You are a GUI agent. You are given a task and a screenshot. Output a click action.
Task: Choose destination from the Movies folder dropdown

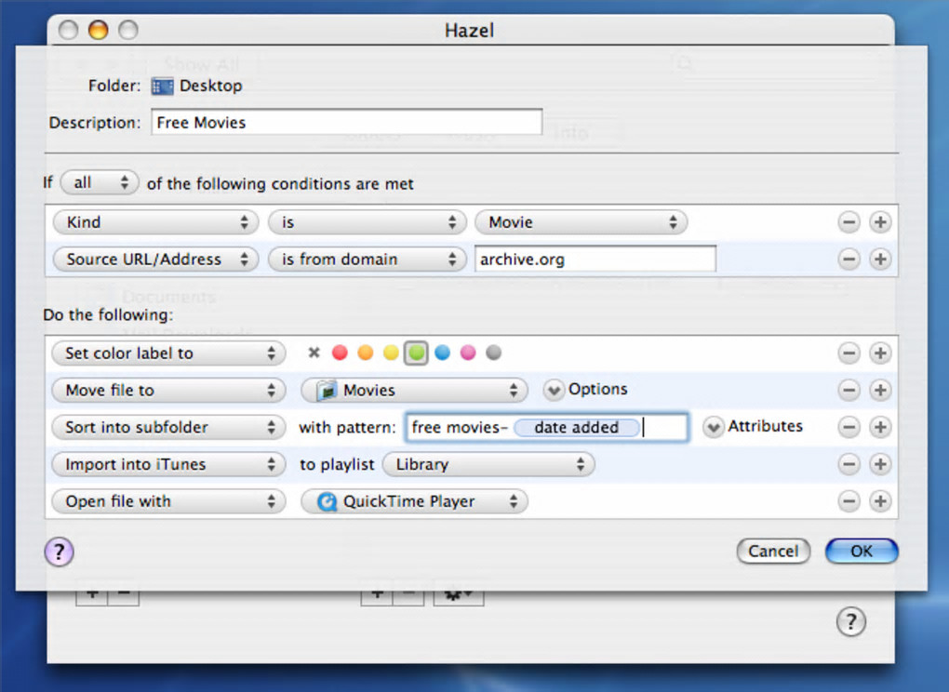click(414, 390)
